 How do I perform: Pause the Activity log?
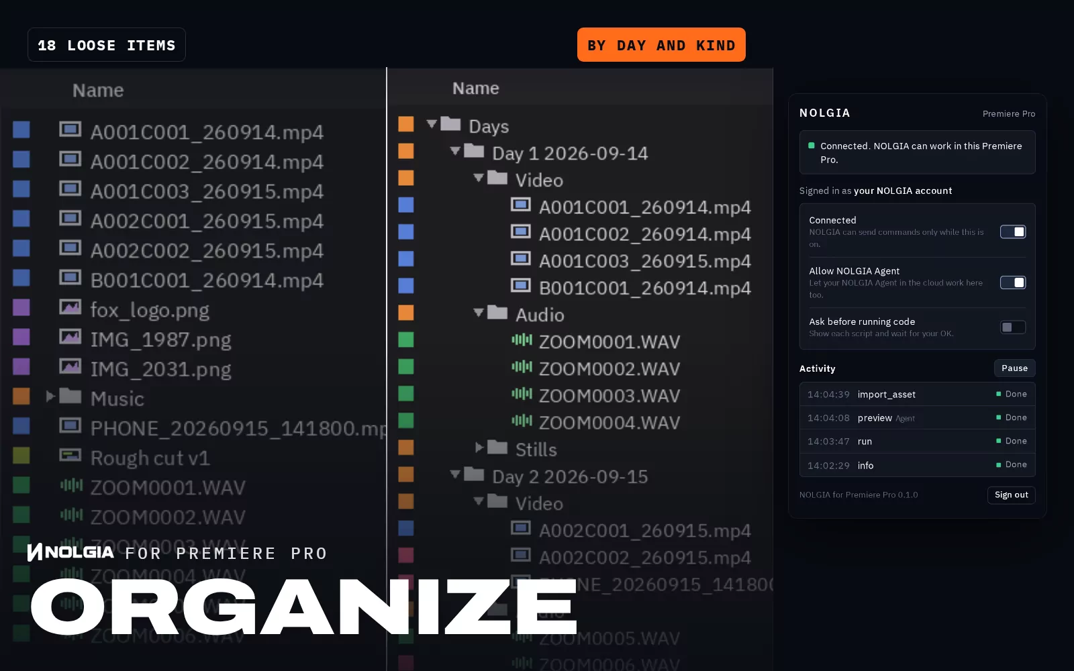pos(1014,368)
